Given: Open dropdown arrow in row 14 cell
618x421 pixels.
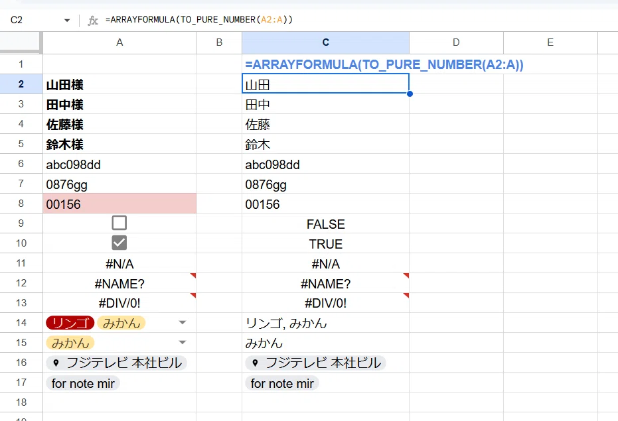Looking at the screenshot, I should pos(182,322).
